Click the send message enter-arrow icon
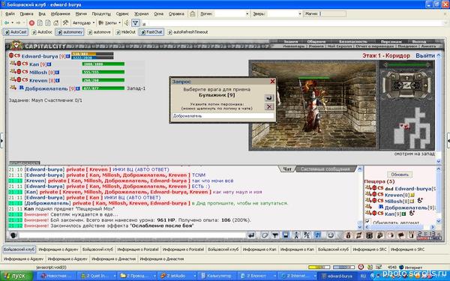The width and height of the screenshot is (450, 281). pyautogui.click(x=251, y=235)
